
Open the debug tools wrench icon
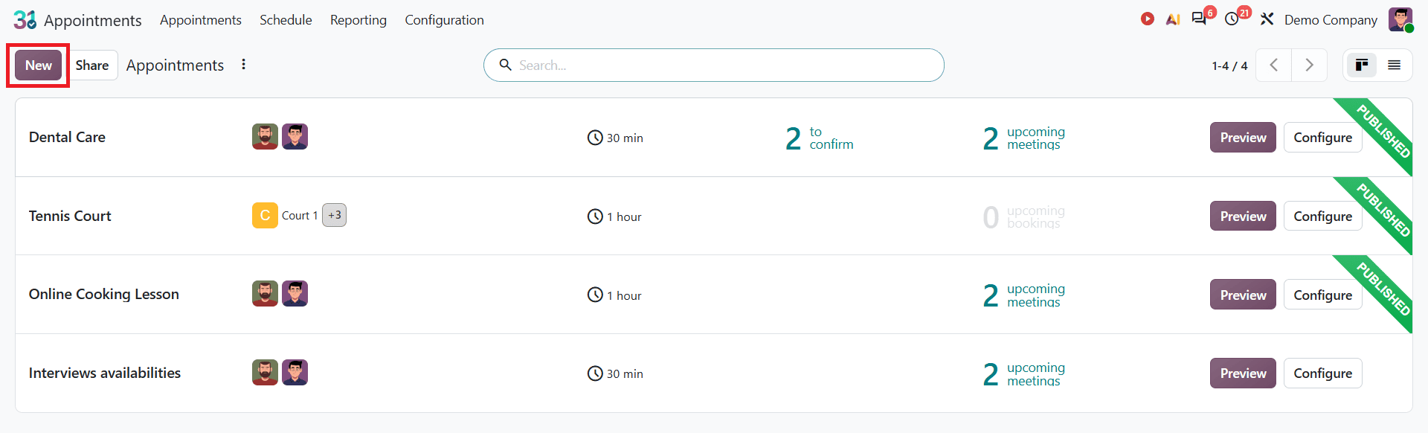(1267, 19)
